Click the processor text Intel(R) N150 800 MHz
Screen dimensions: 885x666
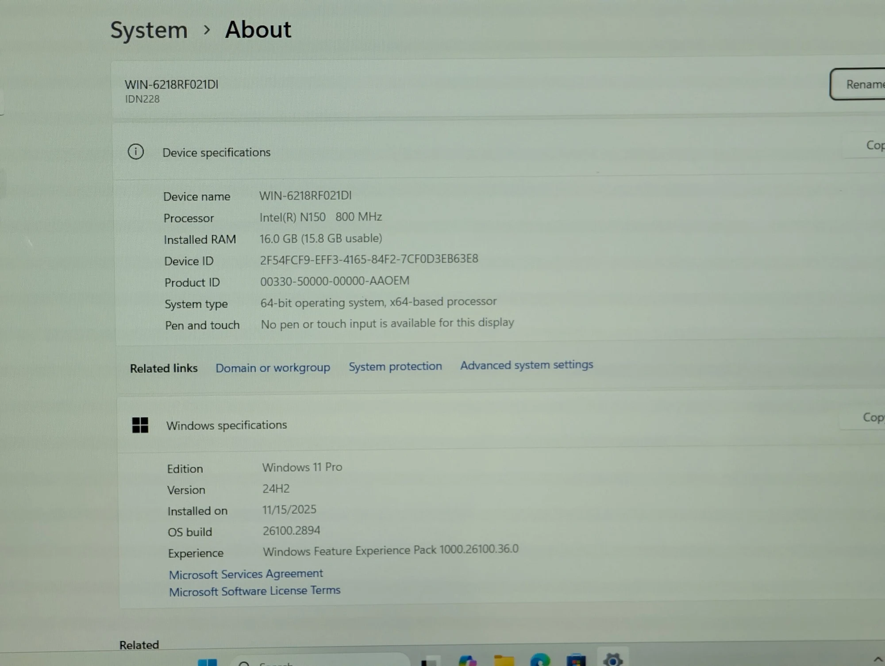(x=321, y=217)
